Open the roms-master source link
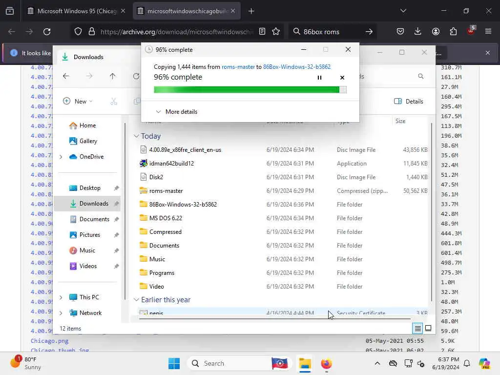Viewport: 500px width, 375px height. (238, 66)
